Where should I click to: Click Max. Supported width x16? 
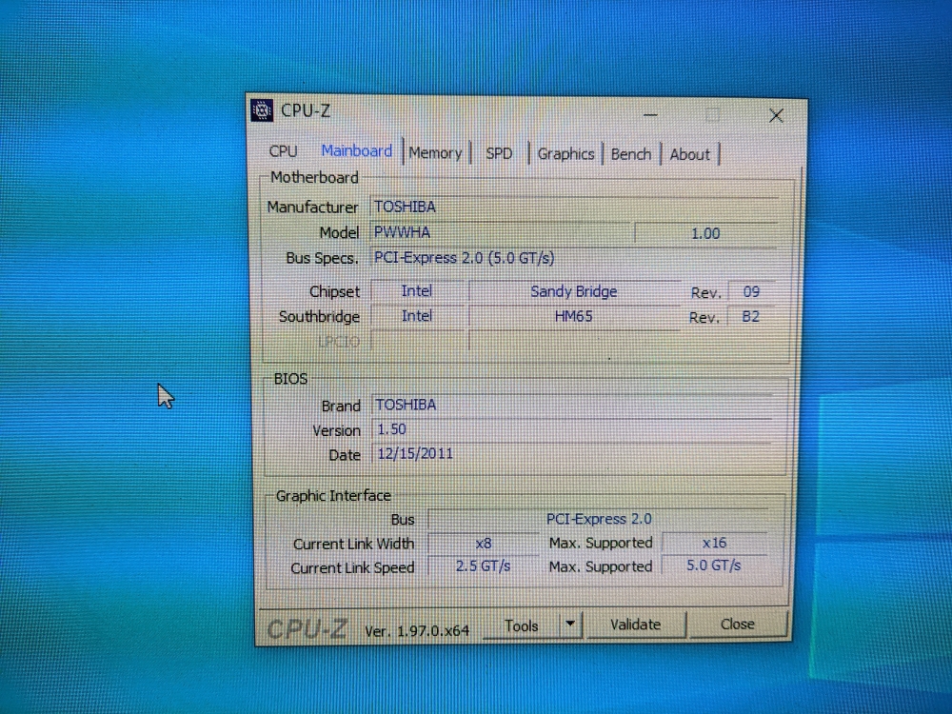[715, 543]
